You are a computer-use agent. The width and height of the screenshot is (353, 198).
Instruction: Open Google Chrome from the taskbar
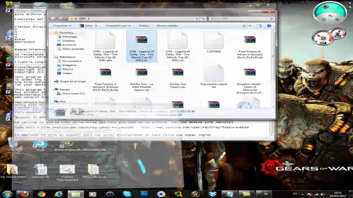point(42,194)
